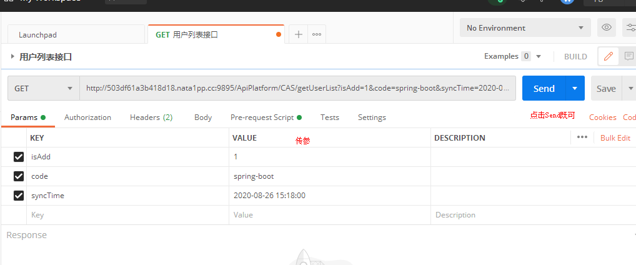The height and width of the screenshot is (265, 636).
Task: Uncheck the code parameter checkbox
Action: [x=19, y=176]
